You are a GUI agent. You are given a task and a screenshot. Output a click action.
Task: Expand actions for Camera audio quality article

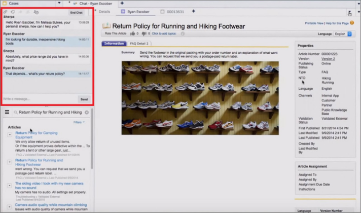point(9,207)
